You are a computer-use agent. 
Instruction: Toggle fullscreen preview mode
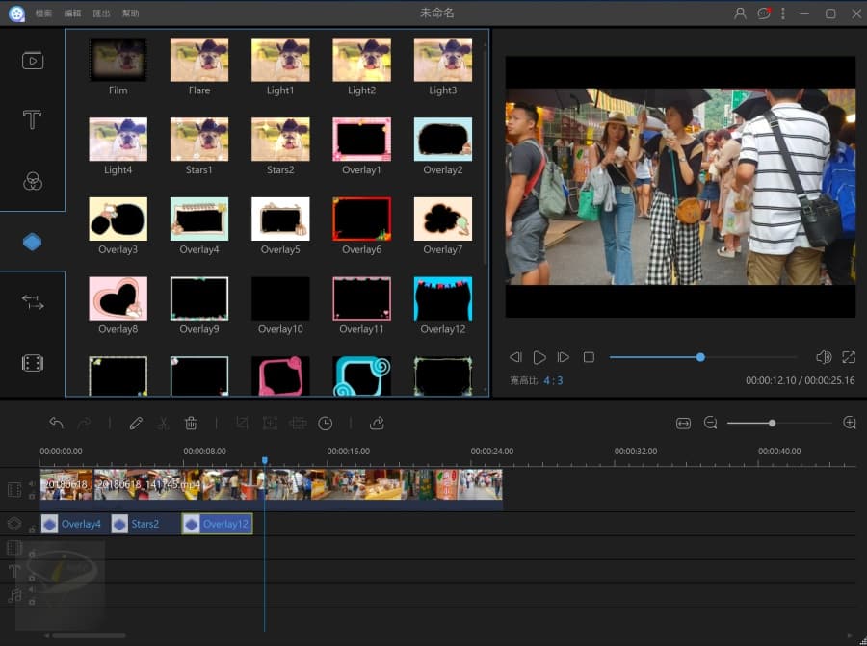click(849, 357)
